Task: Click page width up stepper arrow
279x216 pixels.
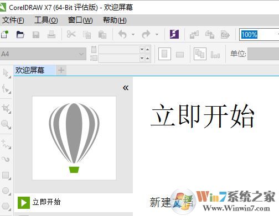Action: [x=147, y=49]
